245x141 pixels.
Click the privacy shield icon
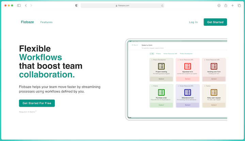[x=76, y=5]
